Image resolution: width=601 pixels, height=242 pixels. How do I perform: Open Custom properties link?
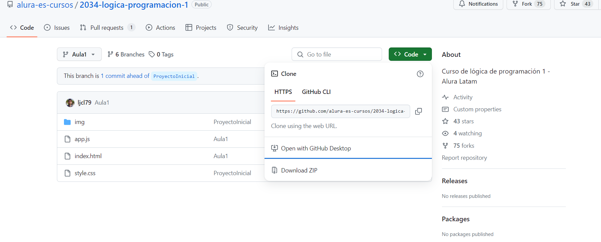tap(472, 109)
